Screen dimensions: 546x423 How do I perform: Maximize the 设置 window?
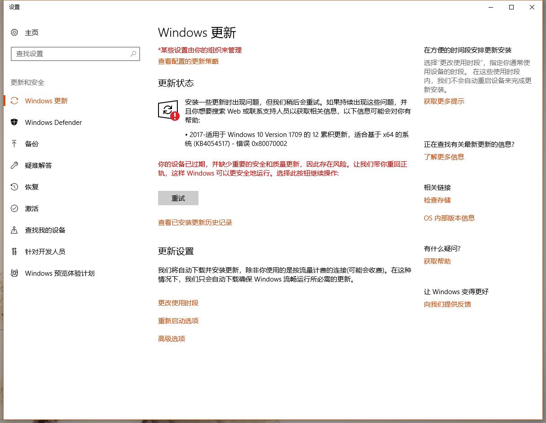click(x=511, y=7)
